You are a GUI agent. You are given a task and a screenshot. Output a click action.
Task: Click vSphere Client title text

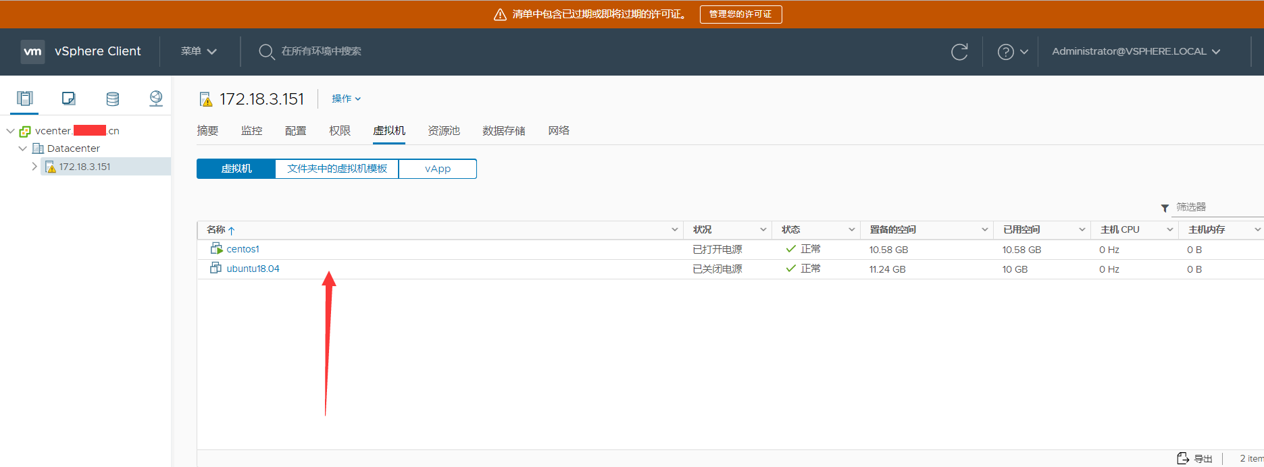click(98, 51)
